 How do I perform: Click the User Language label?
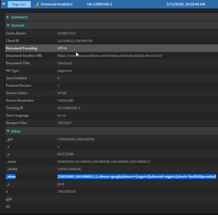[x=17, y=115]
